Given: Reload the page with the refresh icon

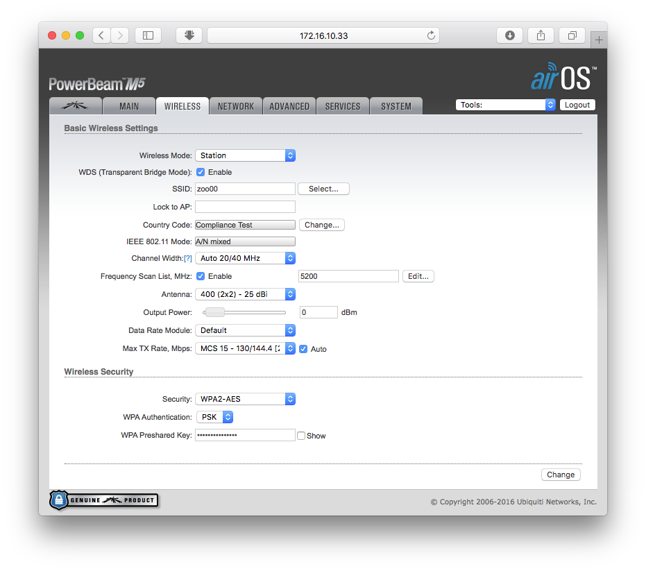Looking at the screenshot, I should pos(431,35).
